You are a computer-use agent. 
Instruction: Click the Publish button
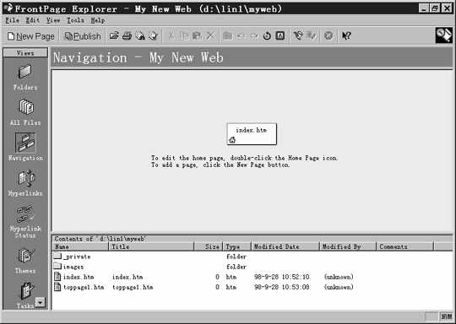point(83,36)
